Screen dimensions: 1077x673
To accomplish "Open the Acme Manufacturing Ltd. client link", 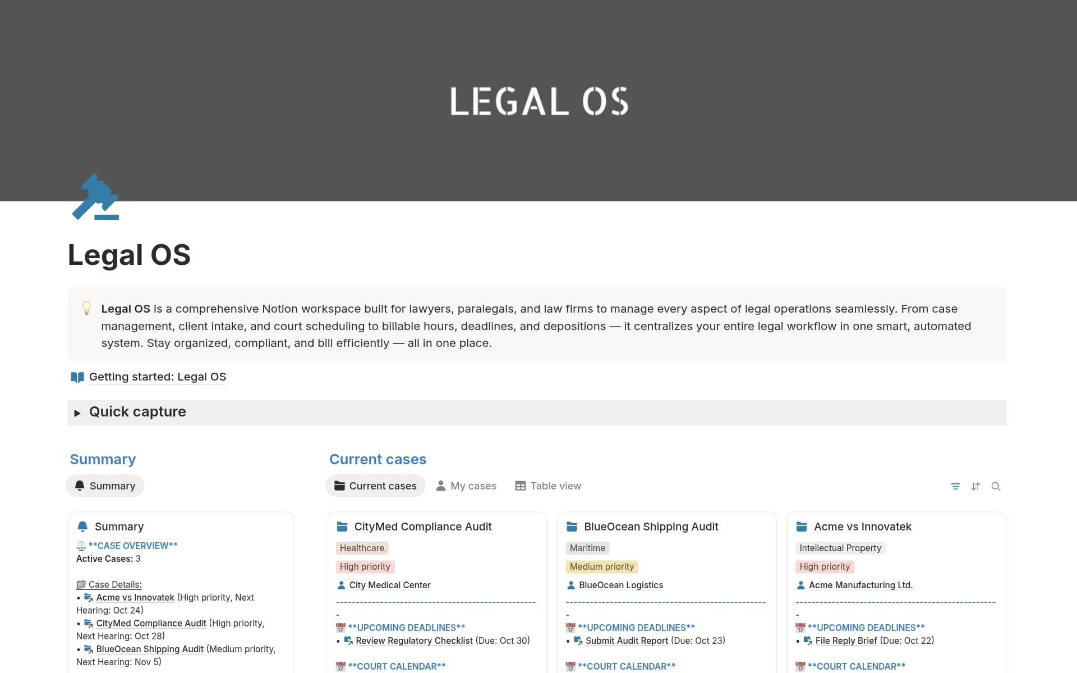I will point(860,585).
